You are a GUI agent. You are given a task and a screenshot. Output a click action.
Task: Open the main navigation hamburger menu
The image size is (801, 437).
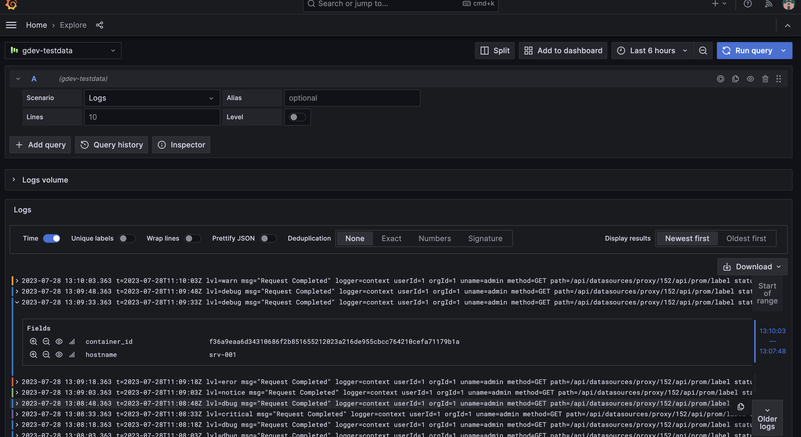coord(11,25)
